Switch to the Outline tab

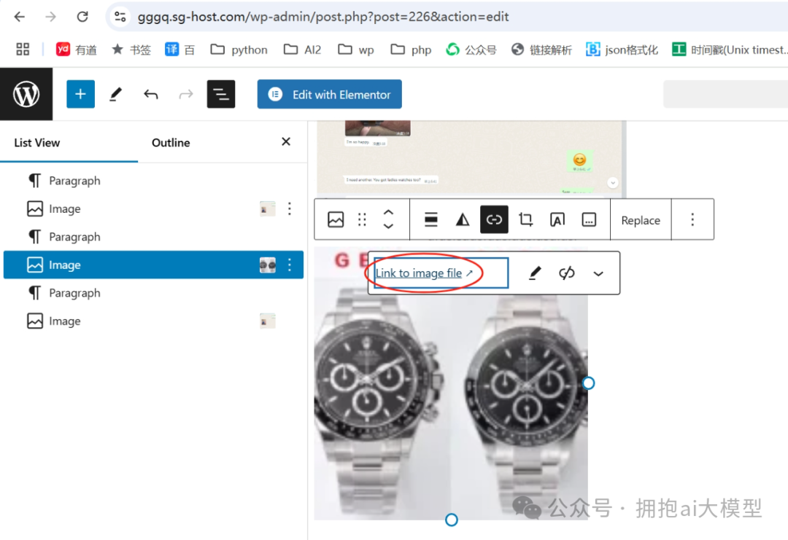(x=170, y=143)
